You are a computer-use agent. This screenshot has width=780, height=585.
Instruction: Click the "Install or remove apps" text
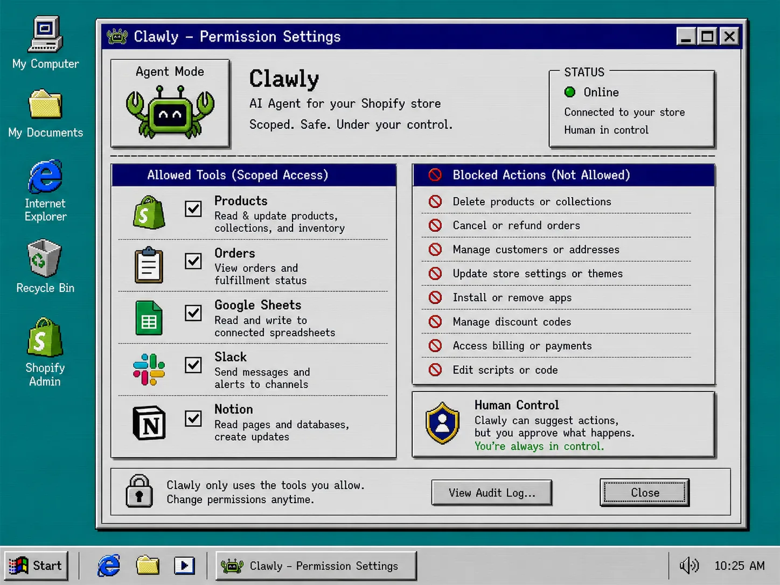[x=512, y=298]
